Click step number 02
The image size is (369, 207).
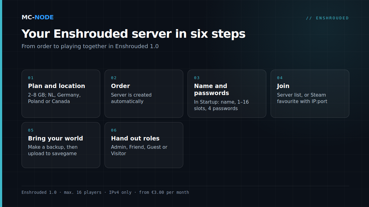point(114,78)
